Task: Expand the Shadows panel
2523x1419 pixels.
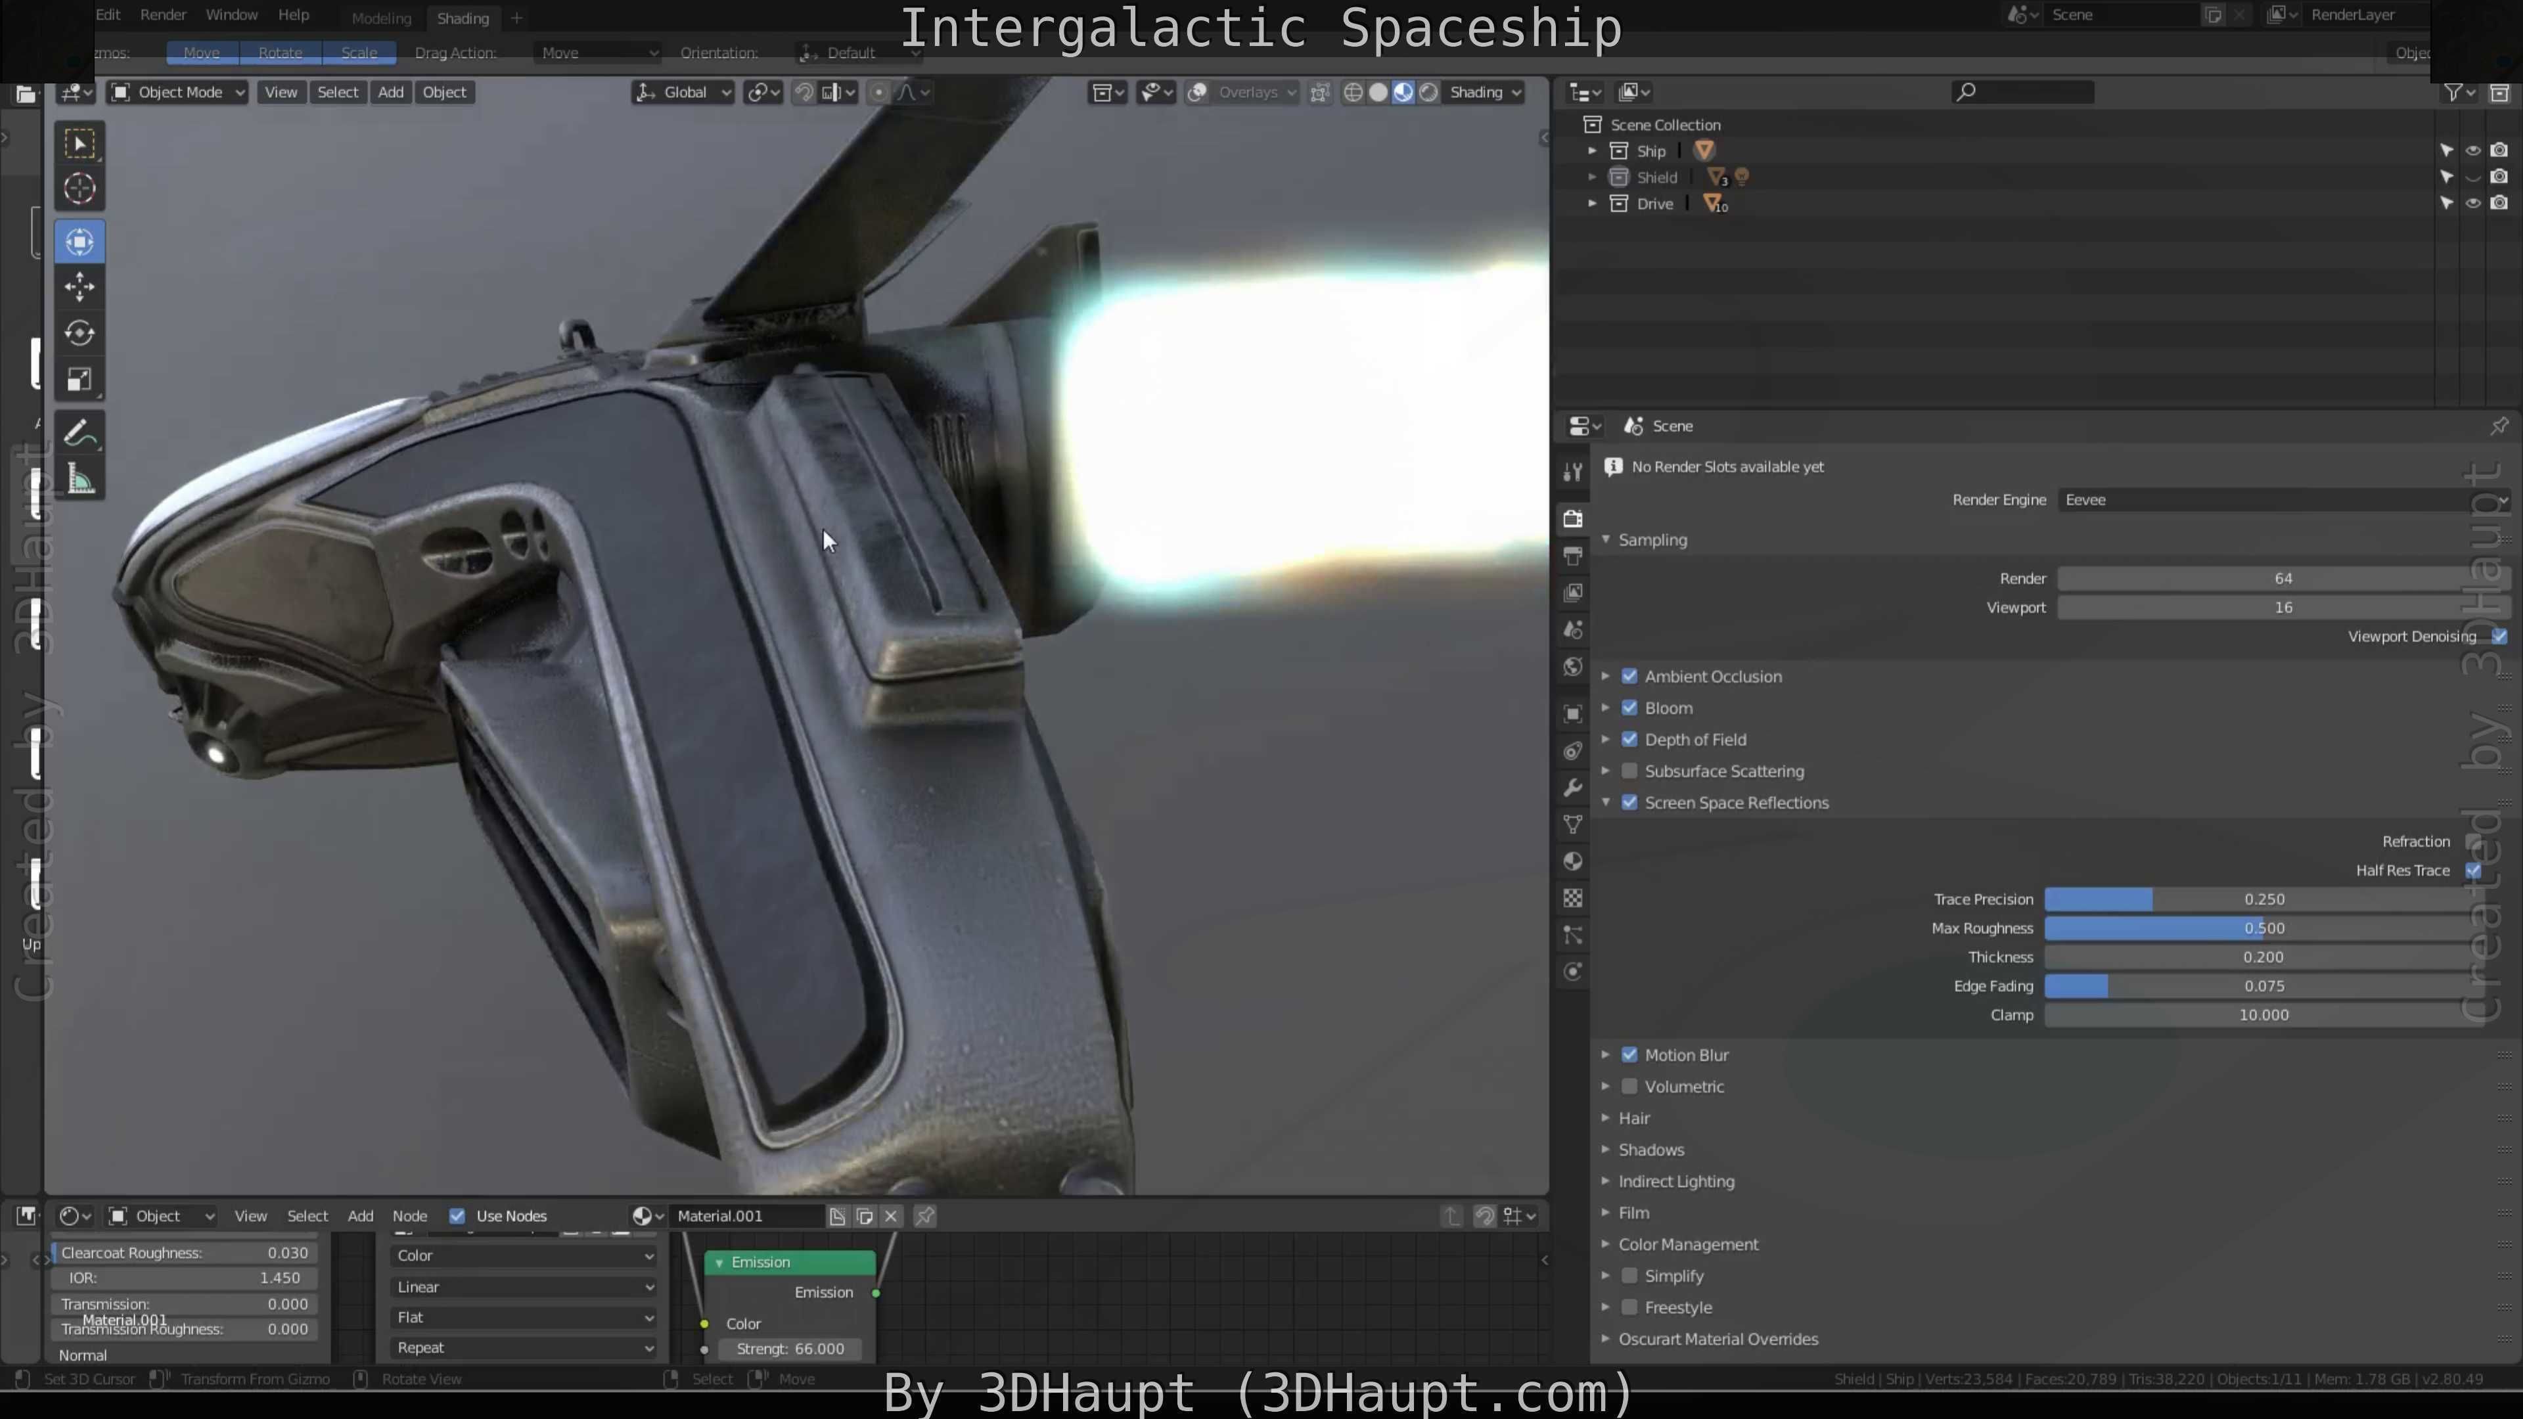Action: pyautogui.click(x=1650, y=1150)
